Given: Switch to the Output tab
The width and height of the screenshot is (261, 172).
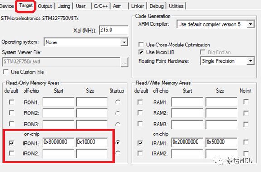Looking at the screenshot, I should (44, 6).
